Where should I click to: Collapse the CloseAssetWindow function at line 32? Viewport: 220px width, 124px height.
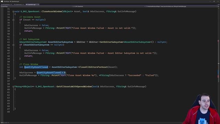point(13,11)
